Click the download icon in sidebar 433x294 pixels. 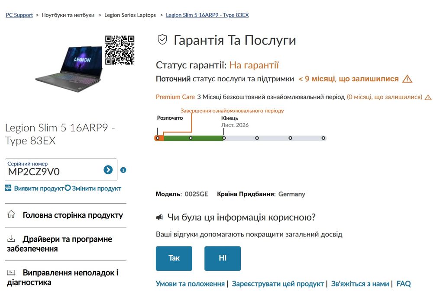pos(11,238)
